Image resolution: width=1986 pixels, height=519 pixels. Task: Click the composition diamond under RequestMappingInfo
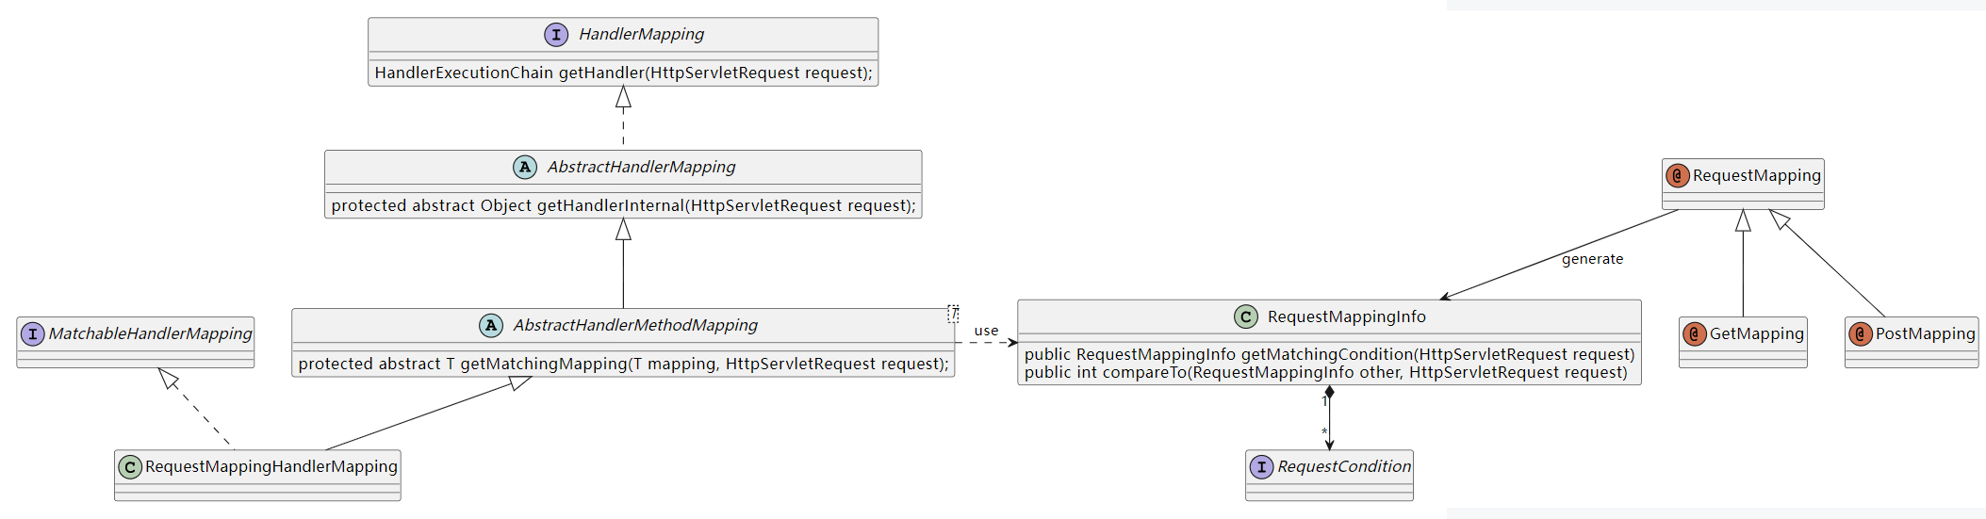[1329, 393]
